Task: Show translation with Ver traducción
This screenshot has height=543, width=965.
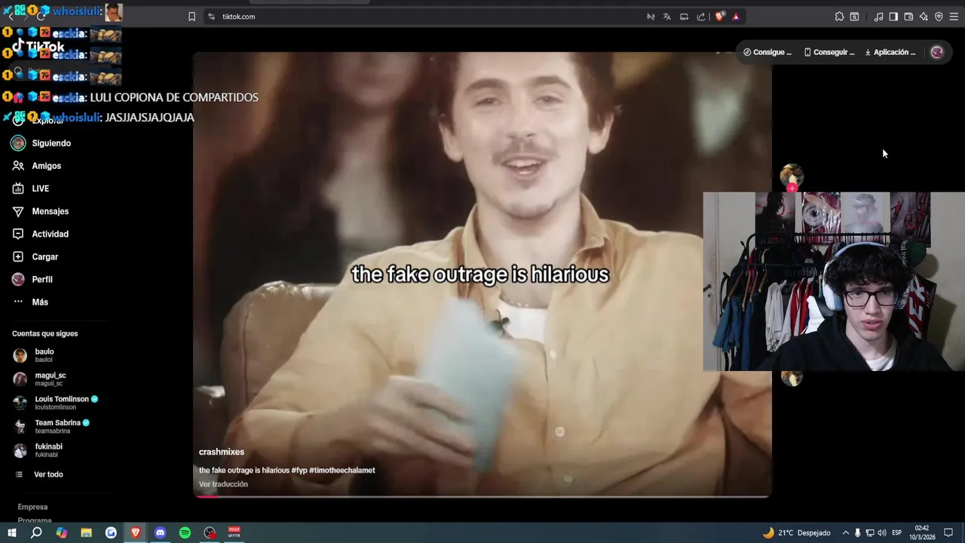Action: [223, 484]
